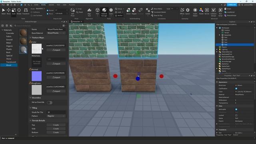Viewport: 256px width, 144px height.
Task: Click the Normal map purple thumbnail
Action: pos(36,76)
